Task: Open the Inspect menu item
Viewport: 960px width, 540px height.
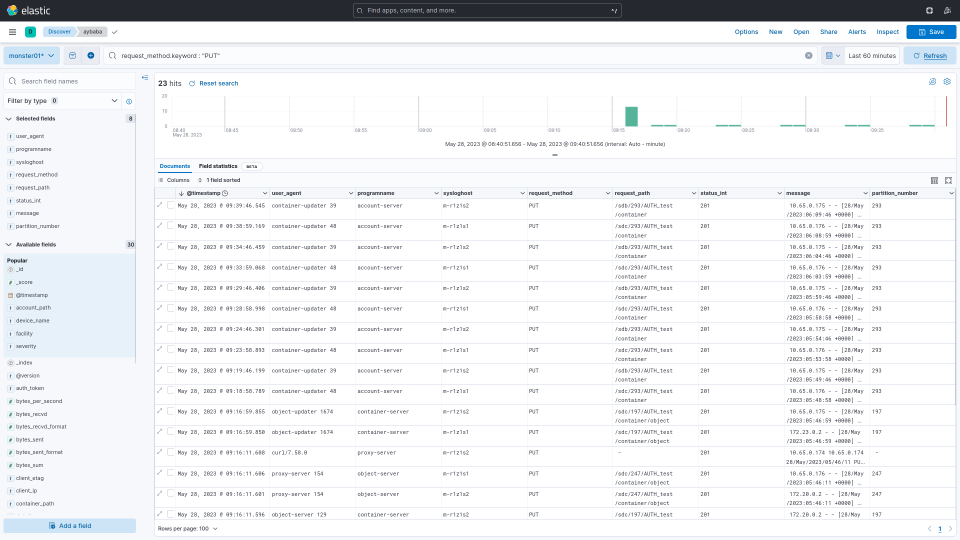Action: [x=887, y=32]
